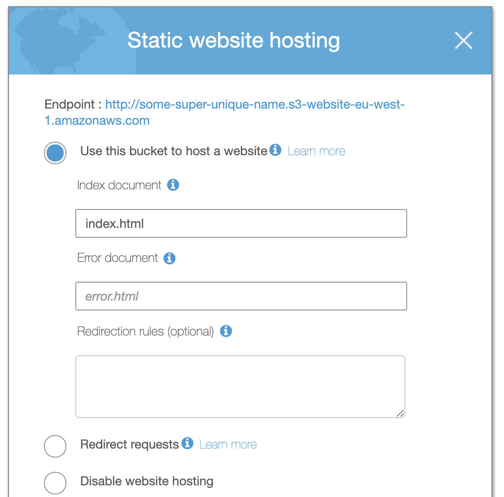The image size is (504, 497).
Task: Click the 'Redirection rules (optional)' label
Action: click(145, 331)
